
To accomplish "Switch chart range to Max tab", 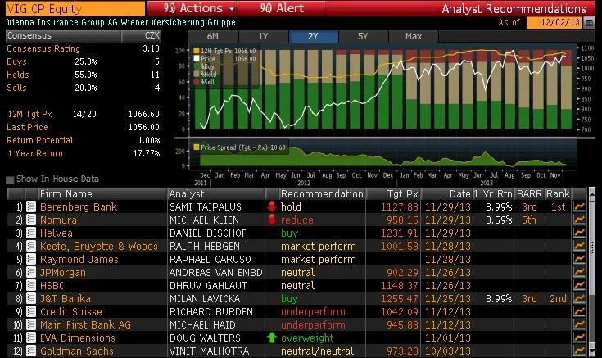I will [x=414, y=37].
